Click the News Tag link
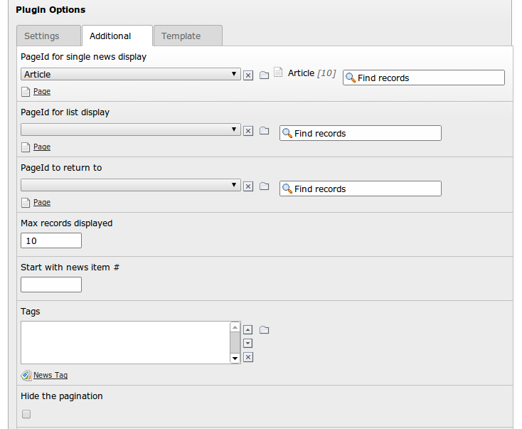The height and width of the screenshot is (429, 522). click(x=50, y=375)
